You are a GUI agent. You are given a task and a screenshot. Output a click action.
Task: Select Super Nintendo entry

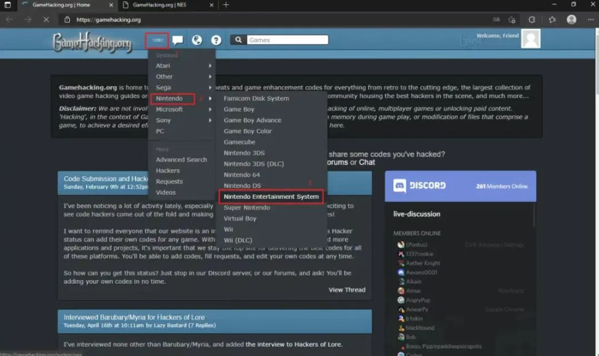[247, 208]
